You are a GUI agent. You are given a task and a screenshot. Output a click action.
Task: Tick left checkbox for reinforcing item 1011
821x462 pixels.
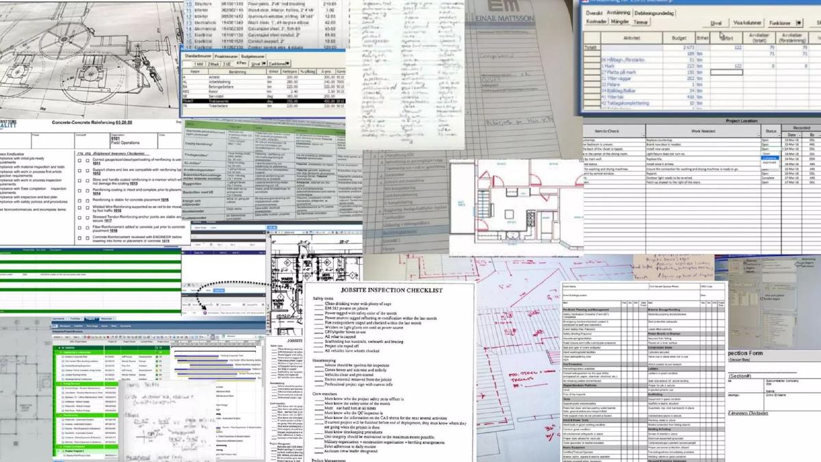tap(79, 160)
